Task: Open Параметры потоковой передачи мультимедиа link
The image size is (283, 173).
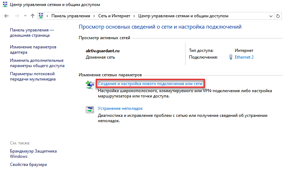Action: click(x=33, y=77)
